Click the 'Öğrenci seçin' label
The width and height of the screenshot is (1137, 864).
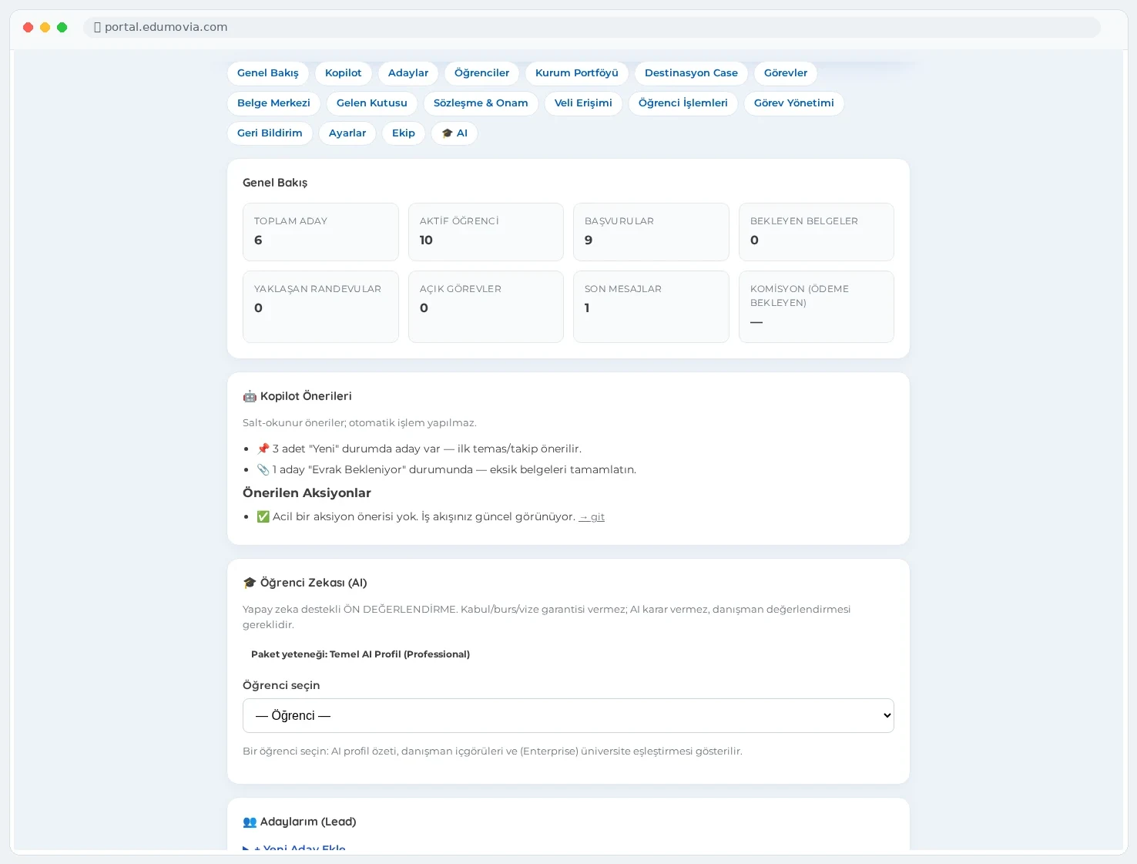tap(281, 685)
